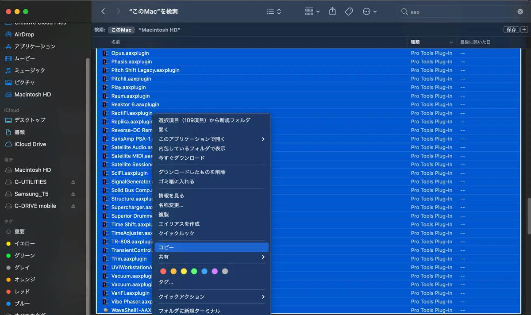Screen dimensions: 531x315
Task: Open the list view switcher
Action: point(274,12)
